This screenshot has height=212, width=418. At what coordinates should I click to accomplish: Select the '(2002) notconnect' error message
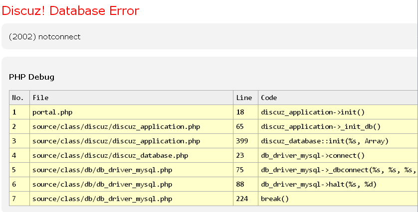pos(44,37)
